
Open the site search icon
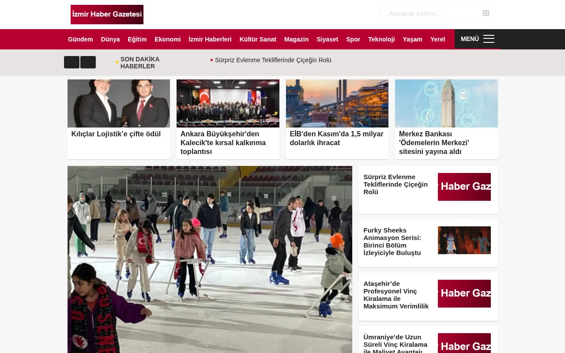click(x=486, y=13)
